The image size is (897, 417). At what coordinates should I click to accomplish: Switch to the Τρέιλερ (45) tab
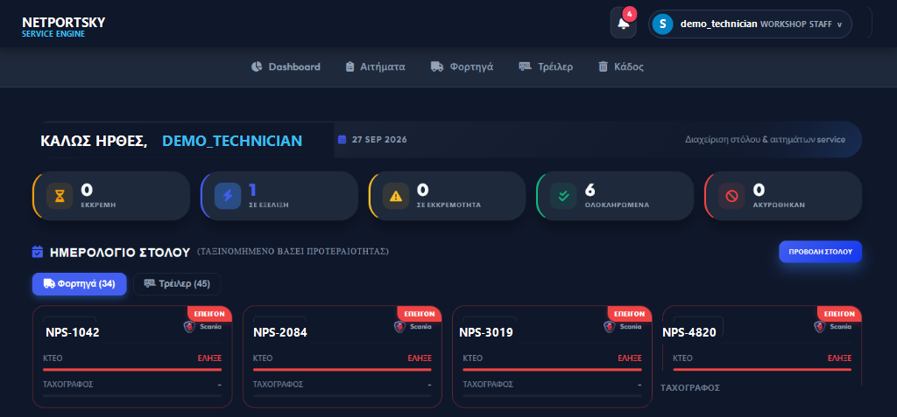[177, 284]
